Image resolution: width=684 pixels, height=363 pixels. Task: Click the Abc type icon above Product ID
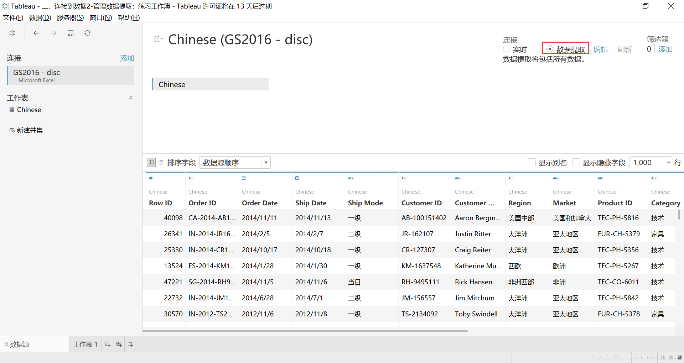coord(601,178)
